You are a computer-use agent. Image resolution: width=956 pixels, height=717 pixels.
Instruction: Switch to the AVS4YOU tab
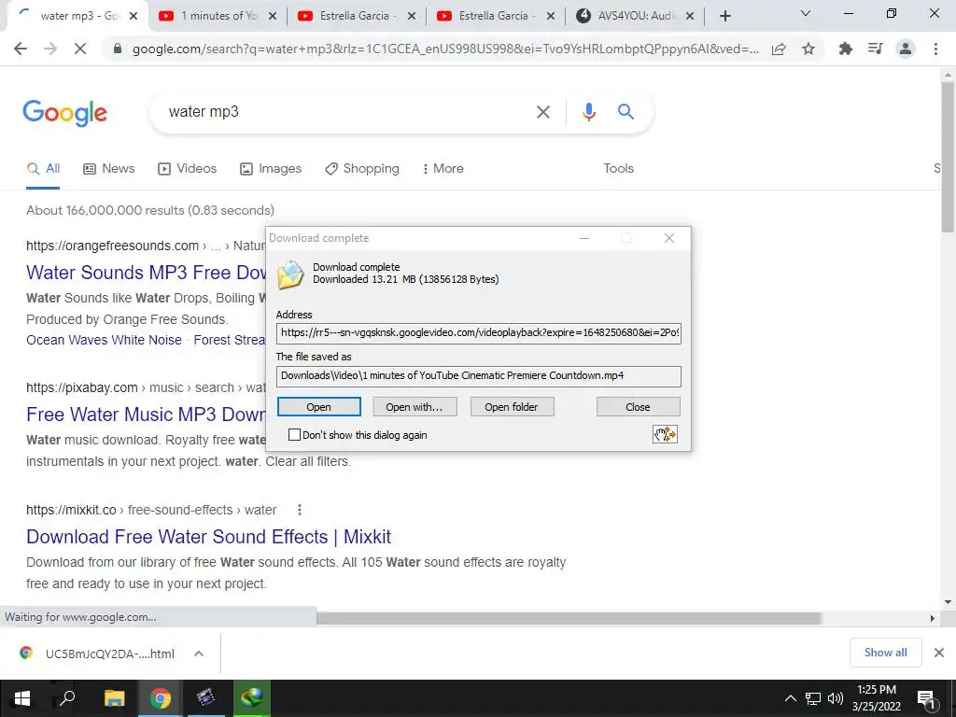(x=635, y=16)
